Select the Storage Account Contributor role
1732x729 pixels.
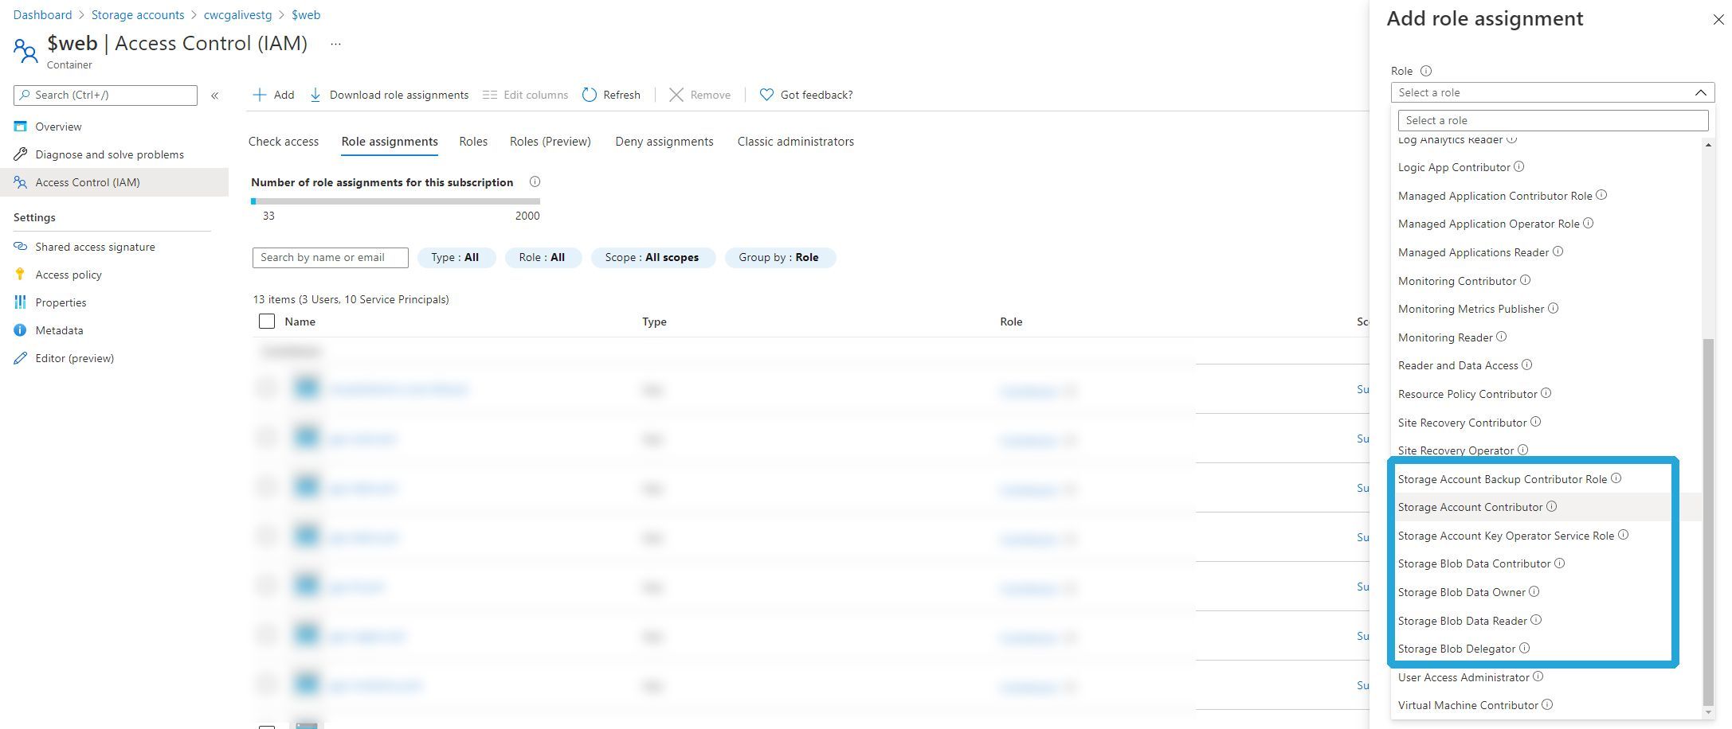pos(1547,507)
